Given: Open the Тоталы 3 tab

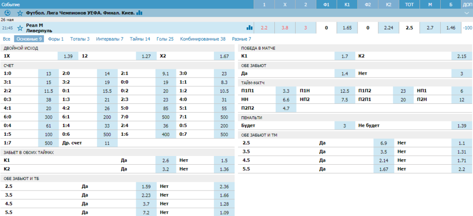Looking at the screenshot, I should pyautogui.click(x=80, y=39).
